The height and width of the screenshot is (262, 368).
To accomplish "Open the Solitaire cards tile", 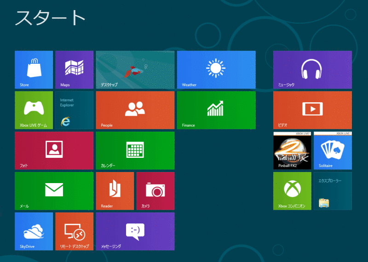I will (333, 151).
